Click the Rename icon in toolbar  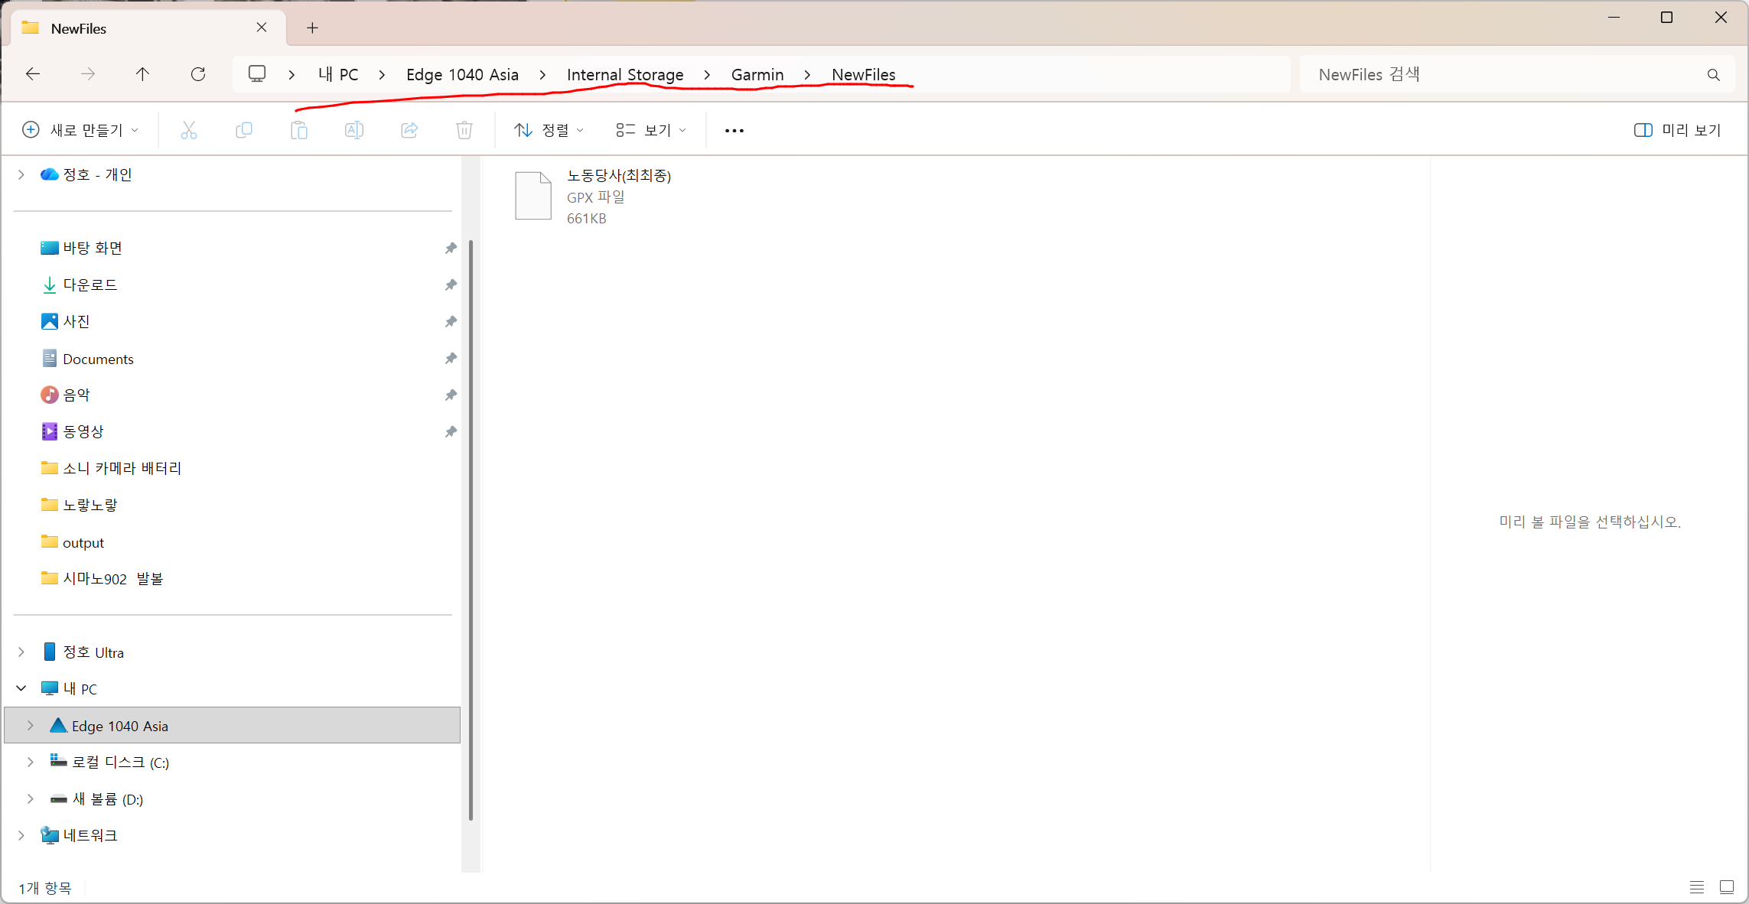click(x=354, y=130)
